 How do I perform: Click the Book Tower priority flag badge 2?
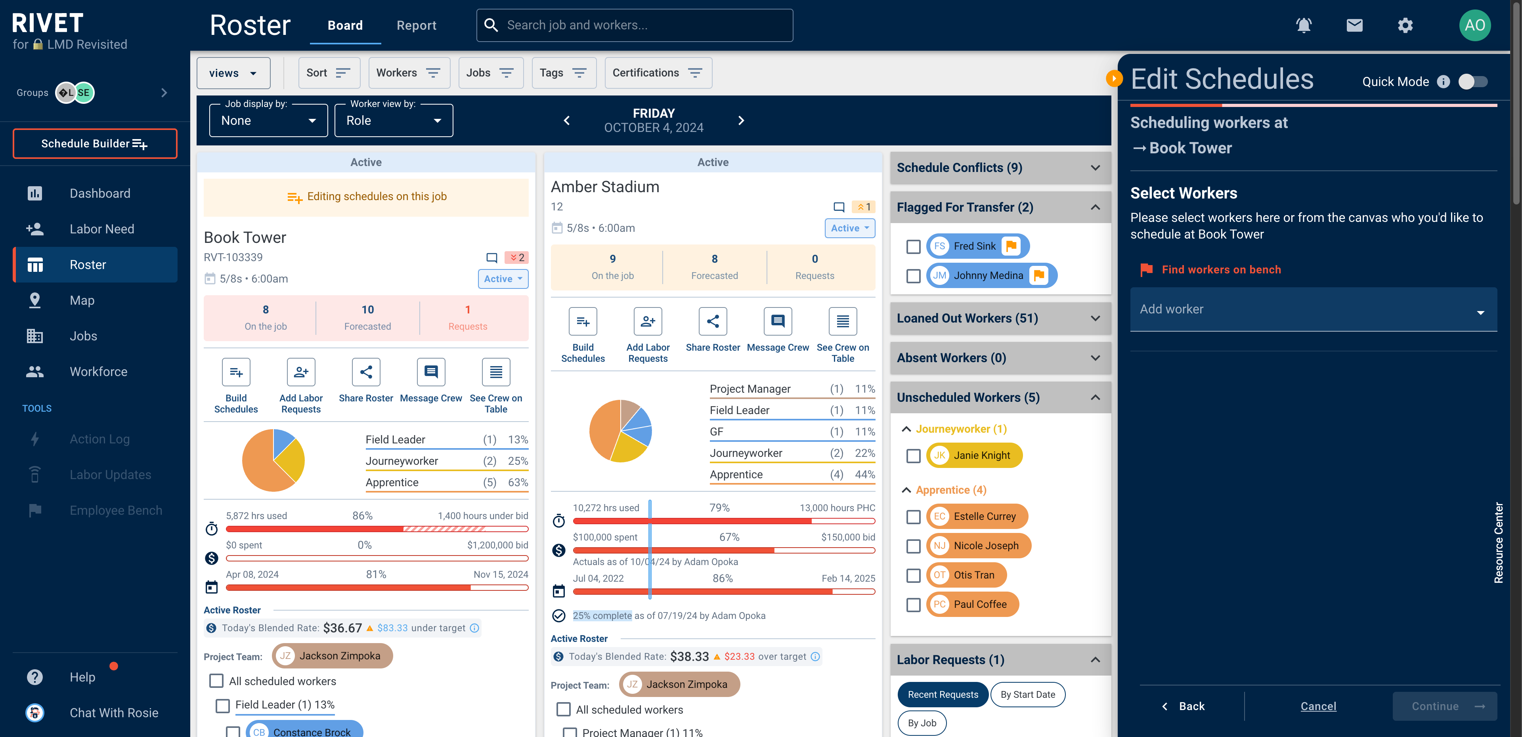click(x=517, y=258)
